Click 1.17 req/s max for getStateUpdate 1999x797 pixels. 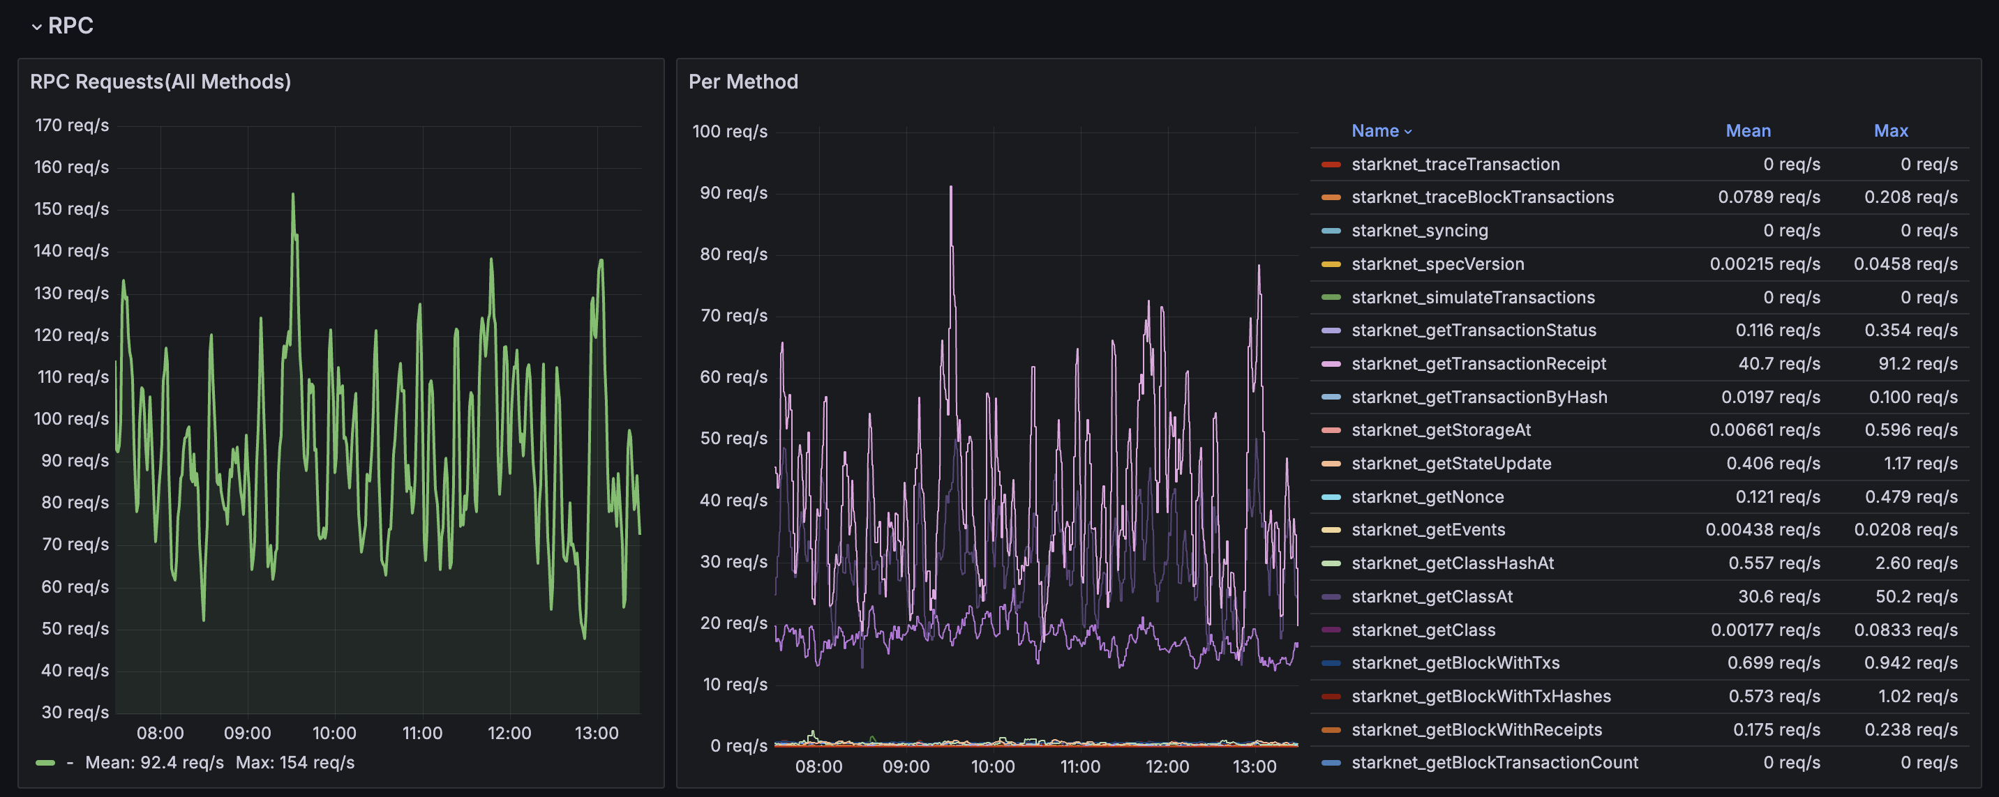[1921, 464]
